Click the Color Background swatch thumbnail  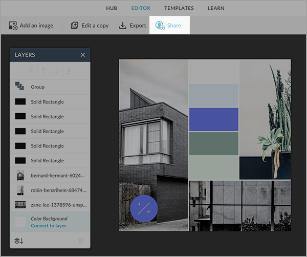[x=20, y=222]
